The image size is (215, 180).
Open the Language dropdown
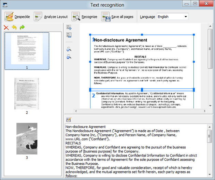172,16
